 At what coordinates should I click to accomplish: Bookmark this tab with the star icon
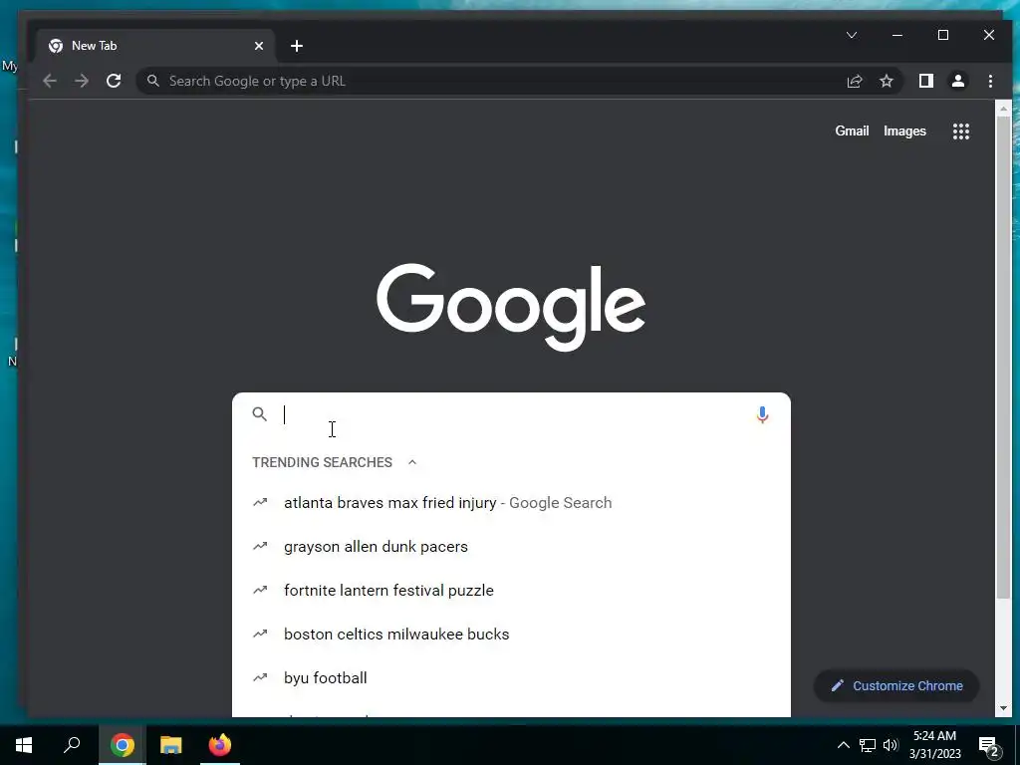pyautogui.click(x=886, y=81)
